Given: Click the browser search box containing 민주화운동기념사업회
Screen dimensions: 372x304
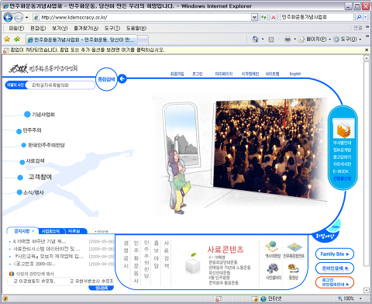Looking at the screenshot, I should coord(317,17).
